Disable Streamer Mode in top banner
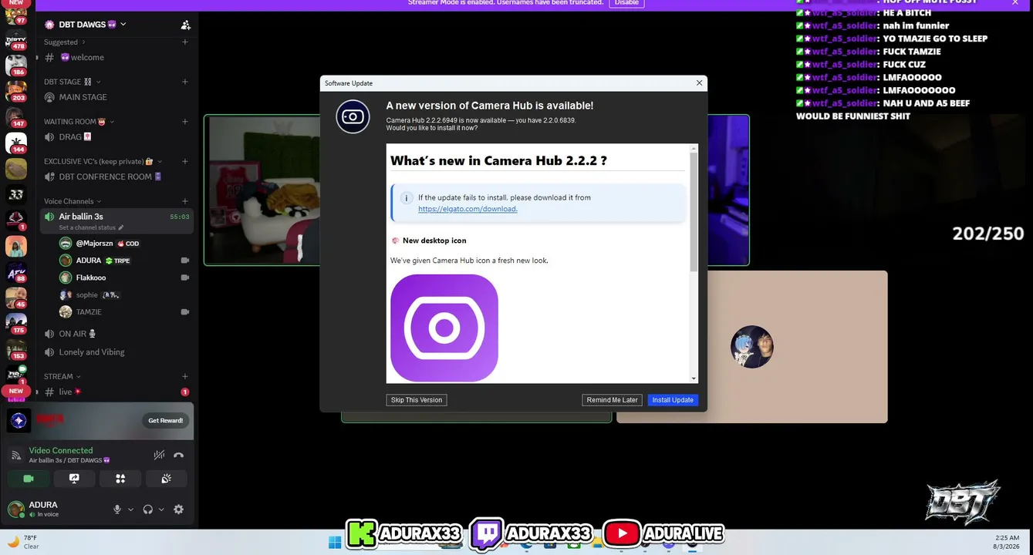Screen dimensions: 1033x555 pyautogui.click(x=626, y=3)
